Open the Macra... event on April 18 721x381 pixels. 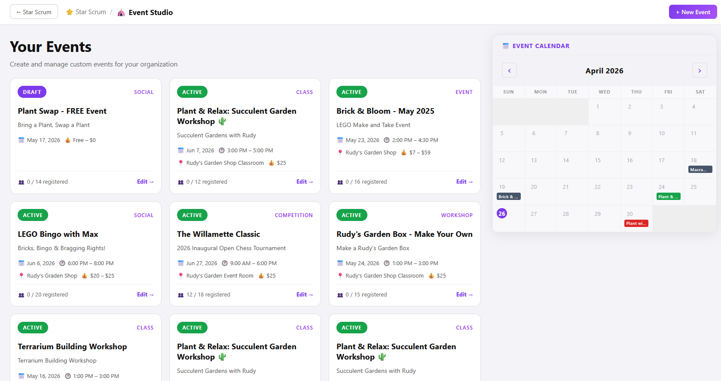[x=700, y=169]
